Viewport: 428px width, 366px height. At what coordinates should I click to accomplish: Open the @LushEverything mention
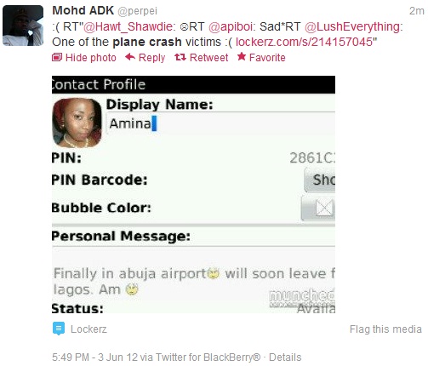click(352, 26)
